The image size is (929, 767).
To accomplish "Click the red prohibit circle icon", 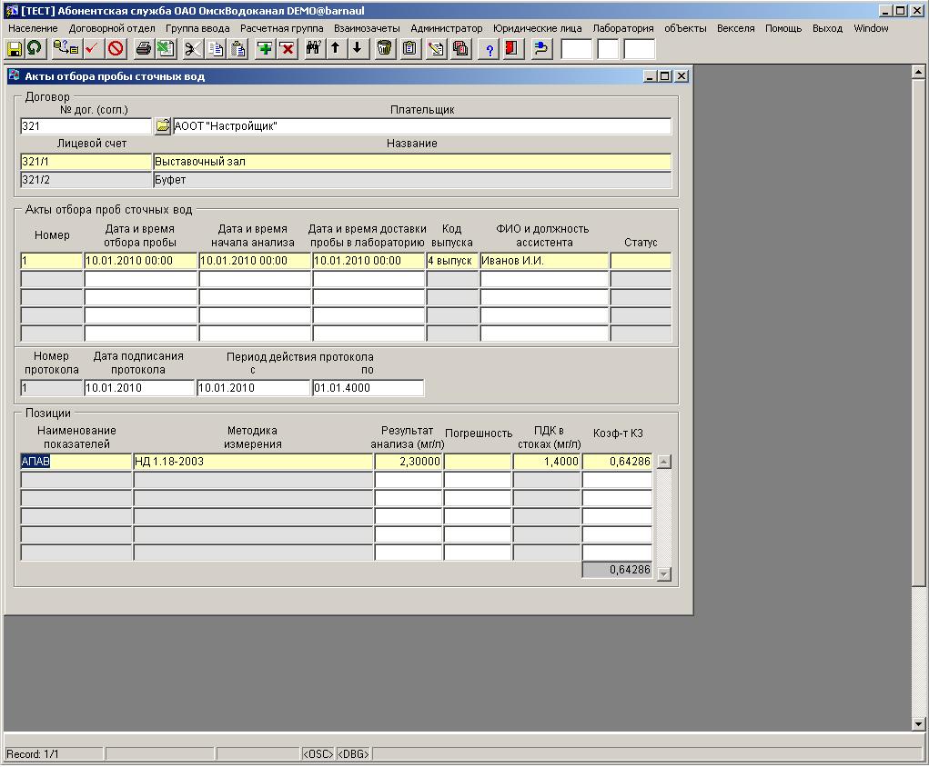I will click(x=116, y=49).
